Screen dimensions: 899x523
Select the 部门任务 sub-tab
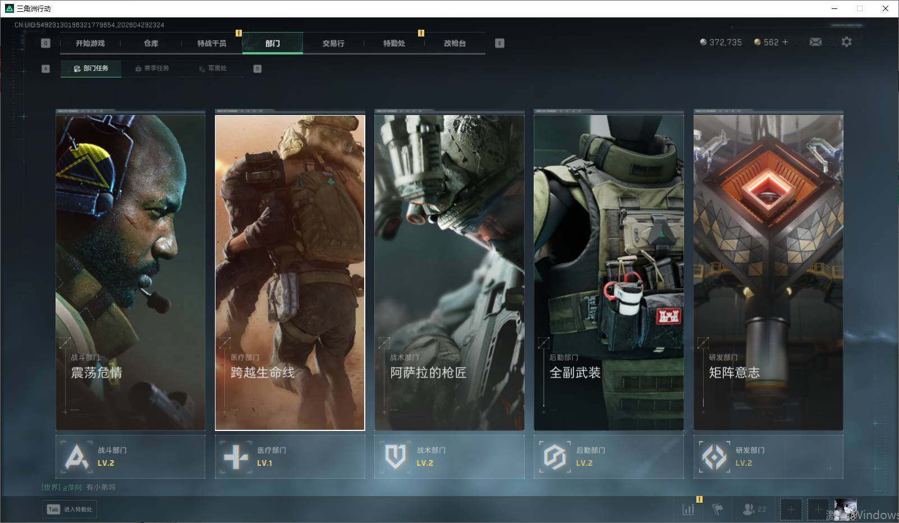tap(91, 68)
